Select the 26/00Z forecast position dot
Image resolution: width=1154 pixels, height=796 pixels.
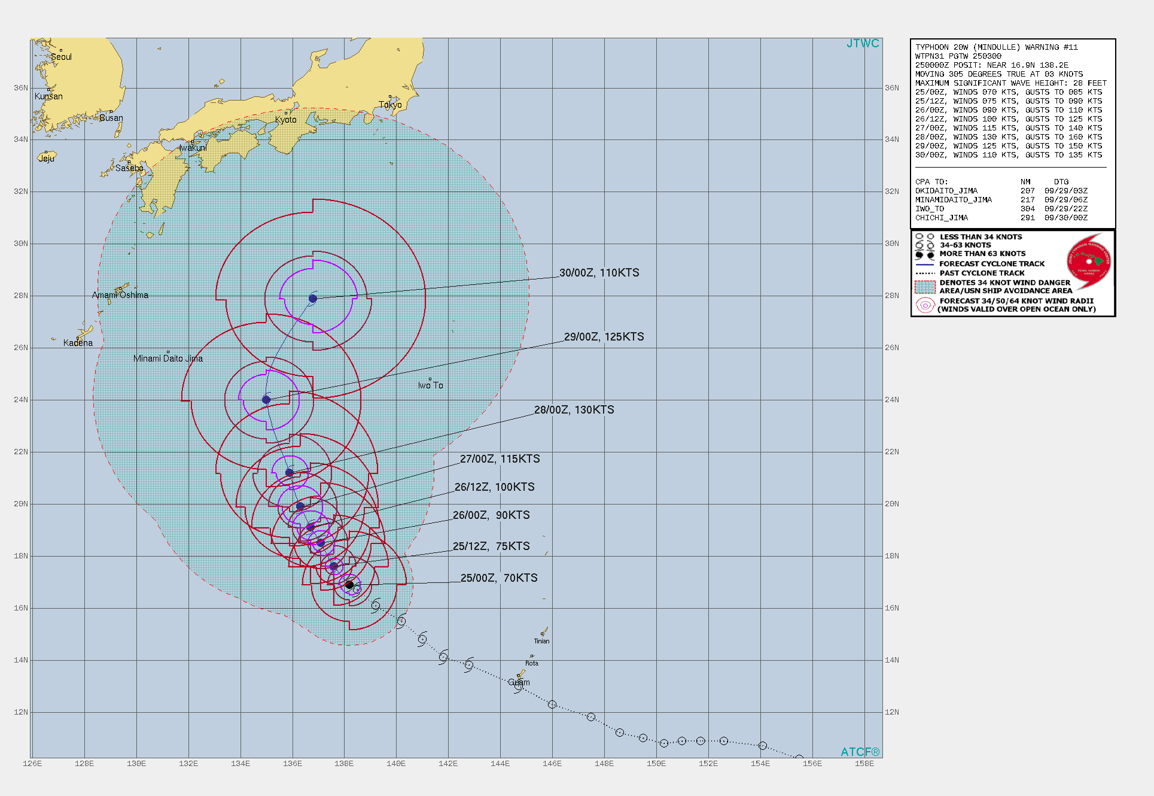321,543
